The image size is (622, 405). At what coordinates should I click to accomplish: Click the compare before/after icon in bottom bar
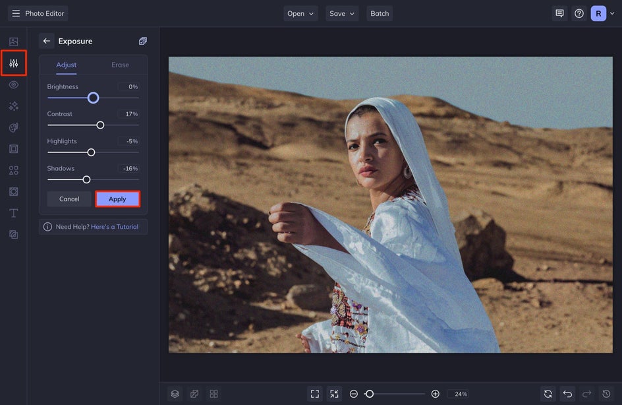point(194,394)
